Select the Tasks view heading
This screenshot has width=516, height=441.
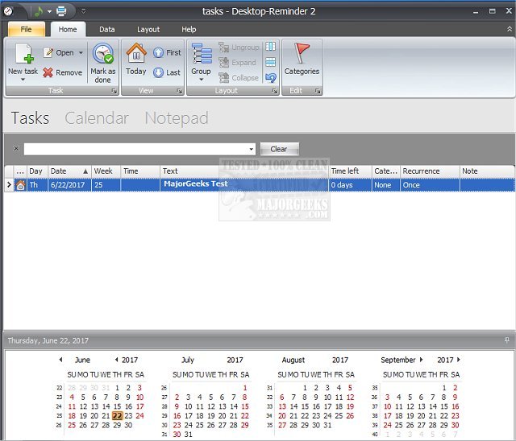point(31,117)
